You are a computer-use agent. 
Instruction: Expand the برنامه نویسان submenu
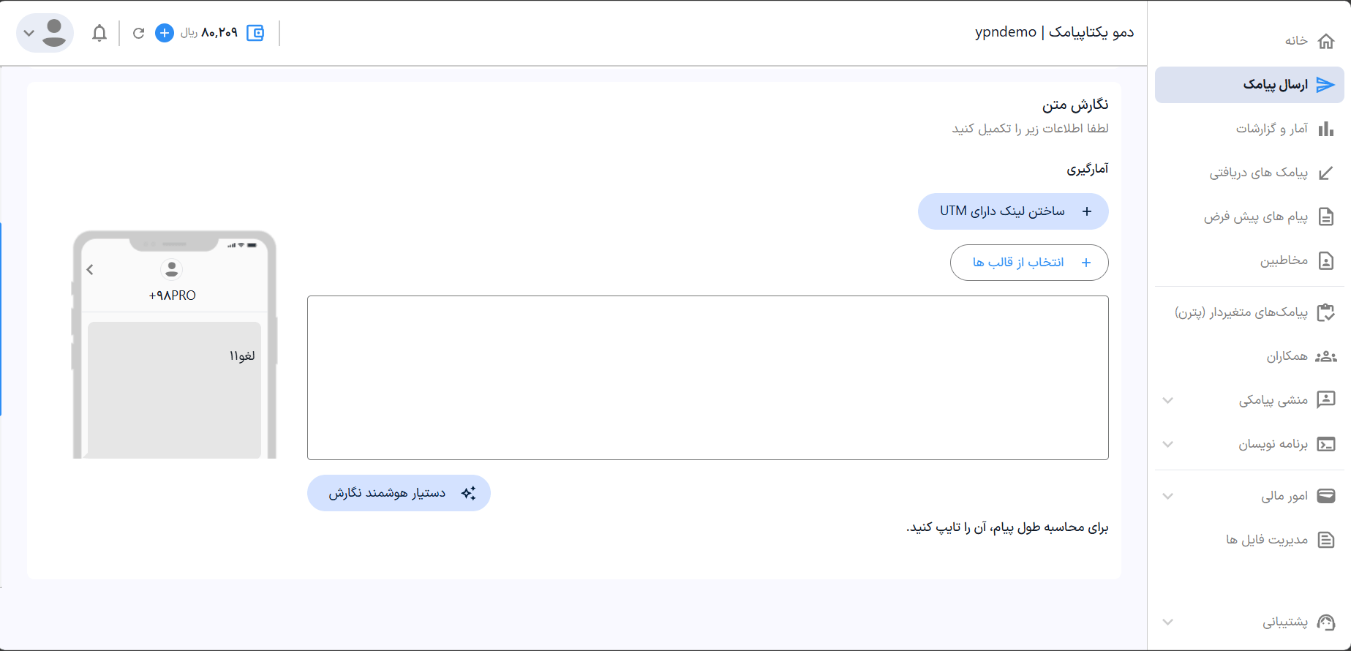point(1168,444)
